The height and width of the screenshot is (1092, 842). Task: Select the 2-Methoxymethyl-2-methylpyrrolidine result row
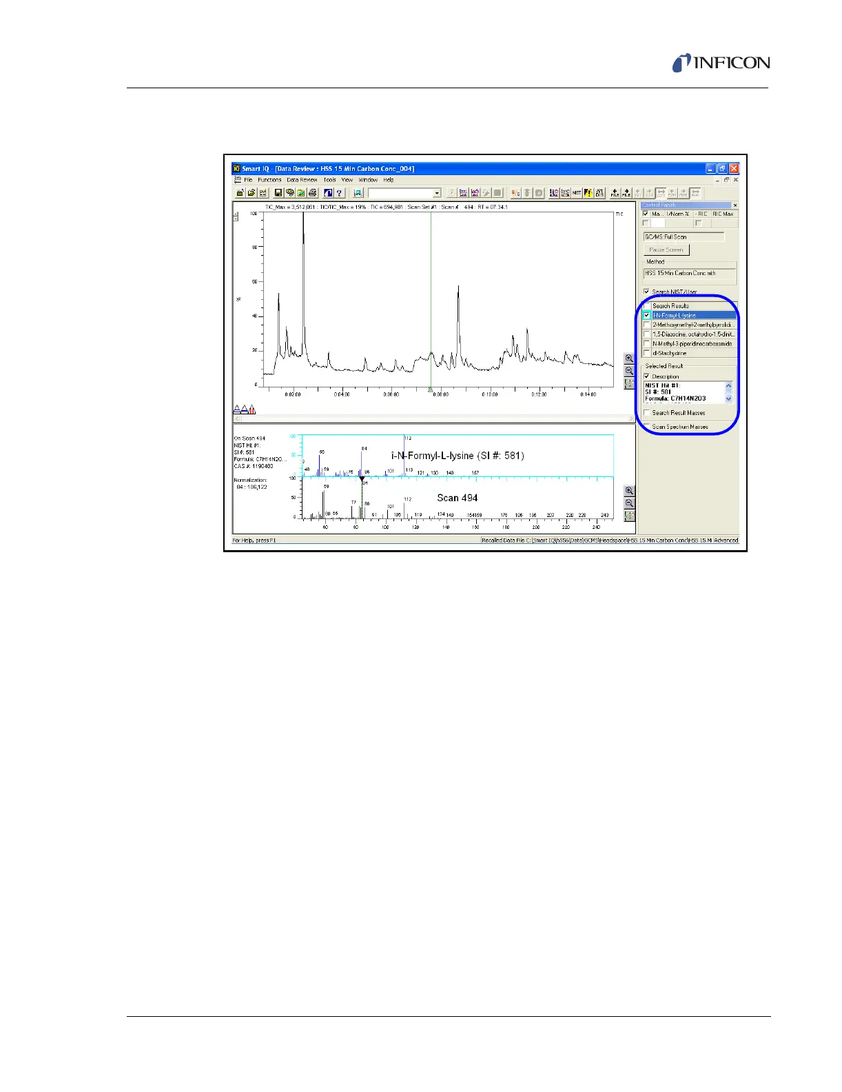click(694, 325)
